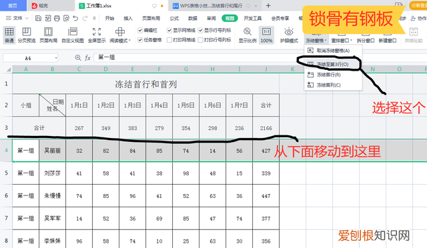The width and height of the screenshot is (427, 248).
Task: Open the 开始 ribbon tab
Action: click(x=109, y=18)
